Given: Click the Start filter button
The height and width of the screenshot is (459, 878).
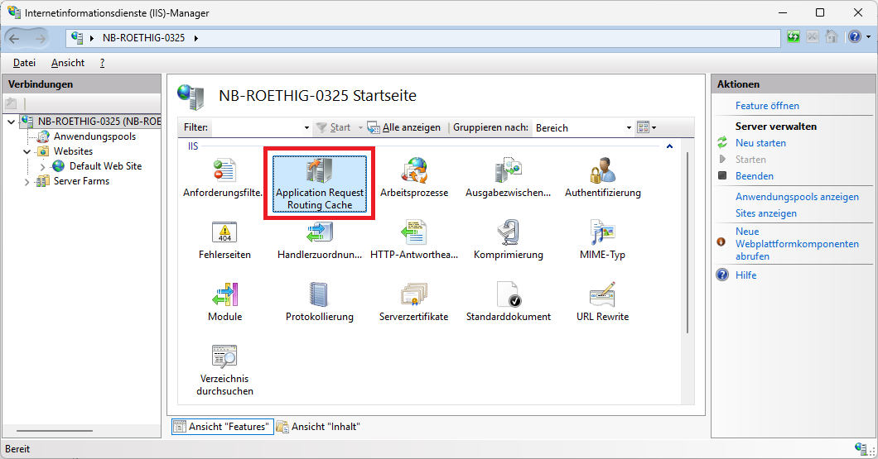Looking at the screenshot, I should click(333, 127).
